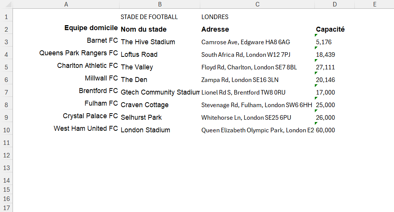Select row 10 header

coord(6,130)
